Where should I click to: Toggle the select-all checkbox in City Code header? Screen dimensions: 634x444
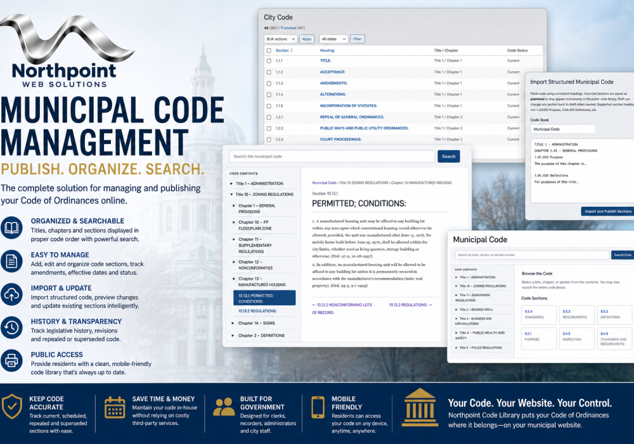coord(269,51)
